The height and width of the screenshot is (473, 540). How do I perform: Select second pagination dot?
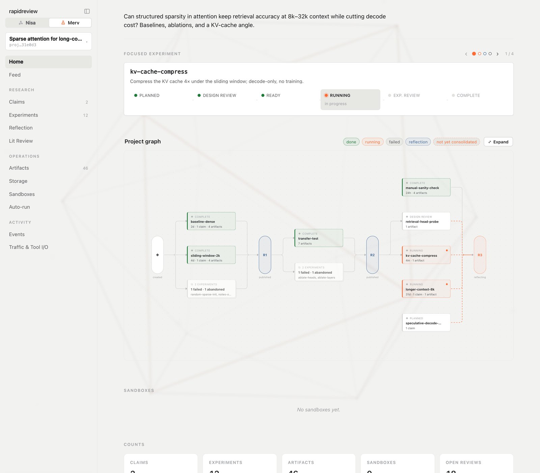480,54
